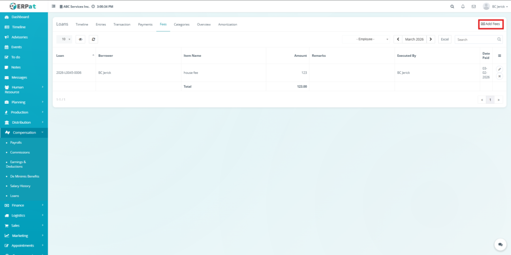Click the search magnifier in top bar

(452, 6)
